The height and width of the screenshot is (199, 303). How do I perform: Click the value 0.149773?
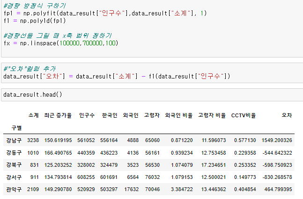click(x=245, y=177)
